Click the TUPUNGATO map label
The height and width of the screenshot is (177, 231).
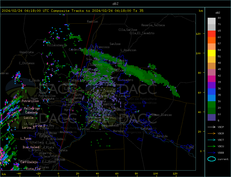pyautogui.click(x=46, y=136)
